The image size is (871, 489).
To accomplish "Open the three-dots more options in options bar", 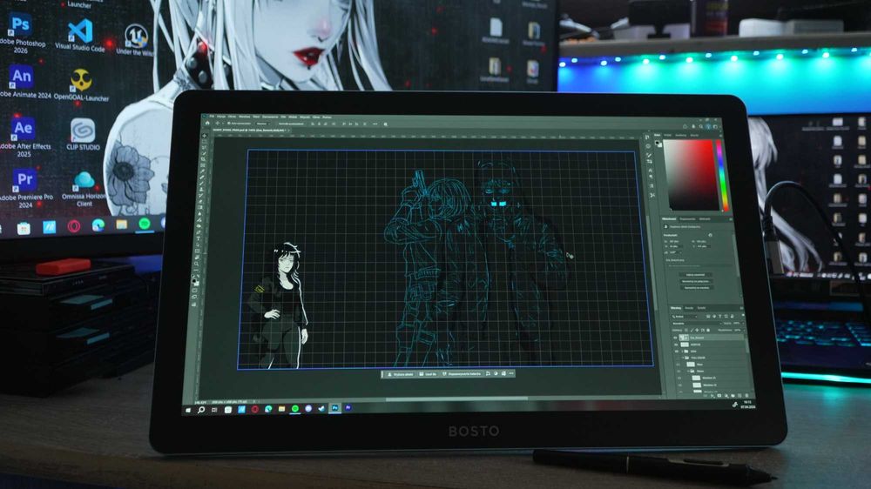I will coord(375,124).
